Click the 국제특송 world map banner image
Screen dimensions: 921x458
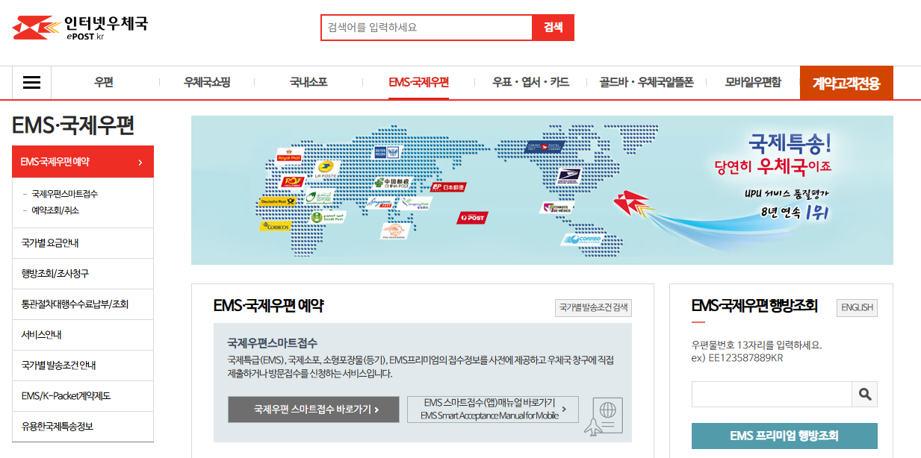542,190
